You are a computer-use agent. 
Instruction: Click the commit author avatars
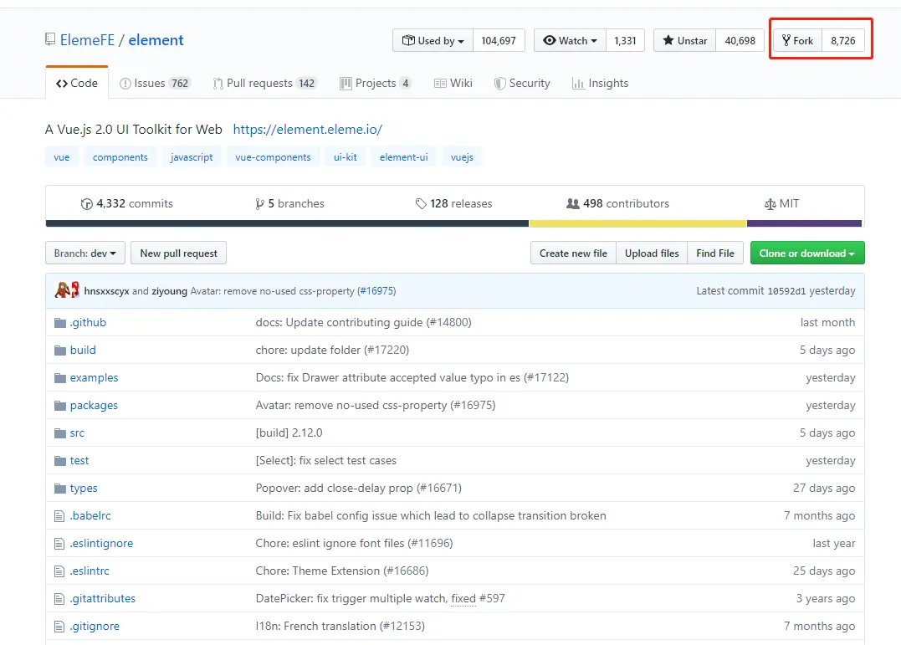coord(67,289)
